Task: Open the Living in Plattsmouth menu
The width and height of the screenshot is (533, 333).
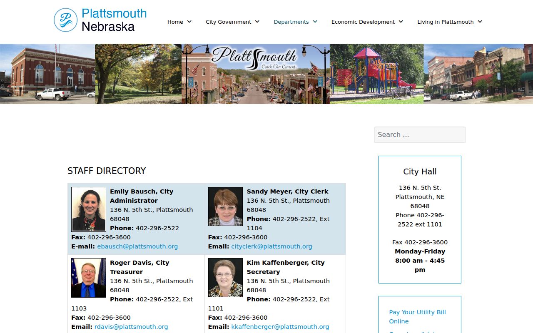Action: point(446,22)
